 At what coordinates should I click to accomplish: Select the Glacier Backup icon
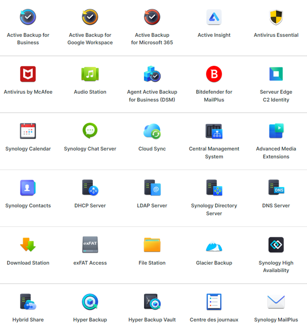click(214, 246)
